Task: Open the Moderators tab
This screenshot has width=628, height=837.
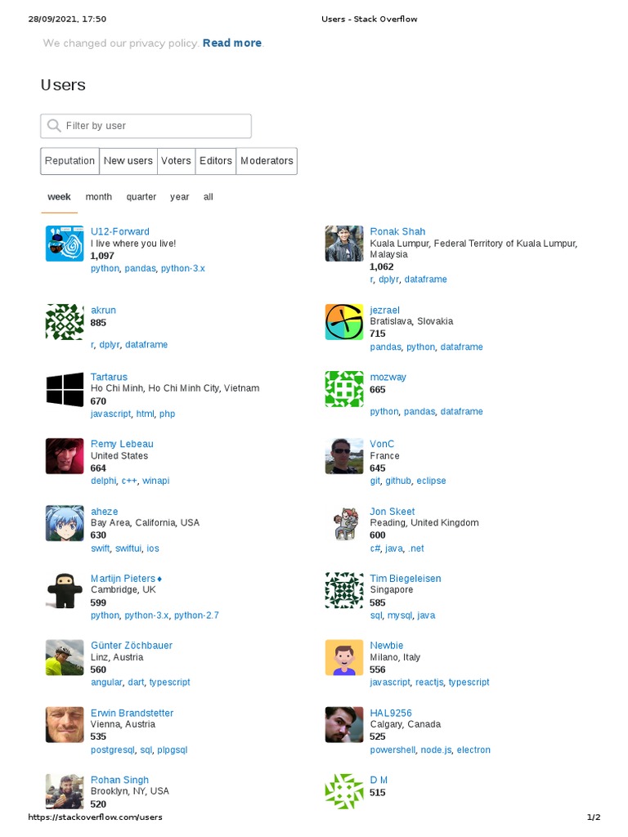Action: coord(267,161)
